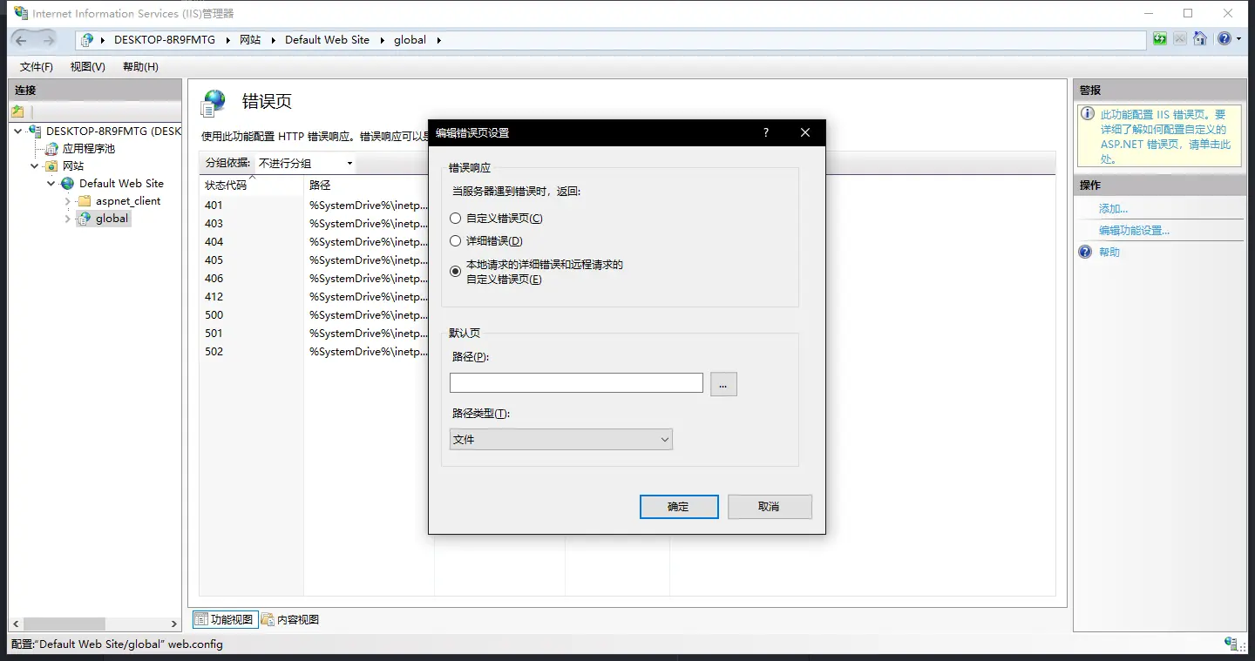Switch to the 内容视图 tab
The width and height of the screenshot is (1255, 661).
click(290, 619)
